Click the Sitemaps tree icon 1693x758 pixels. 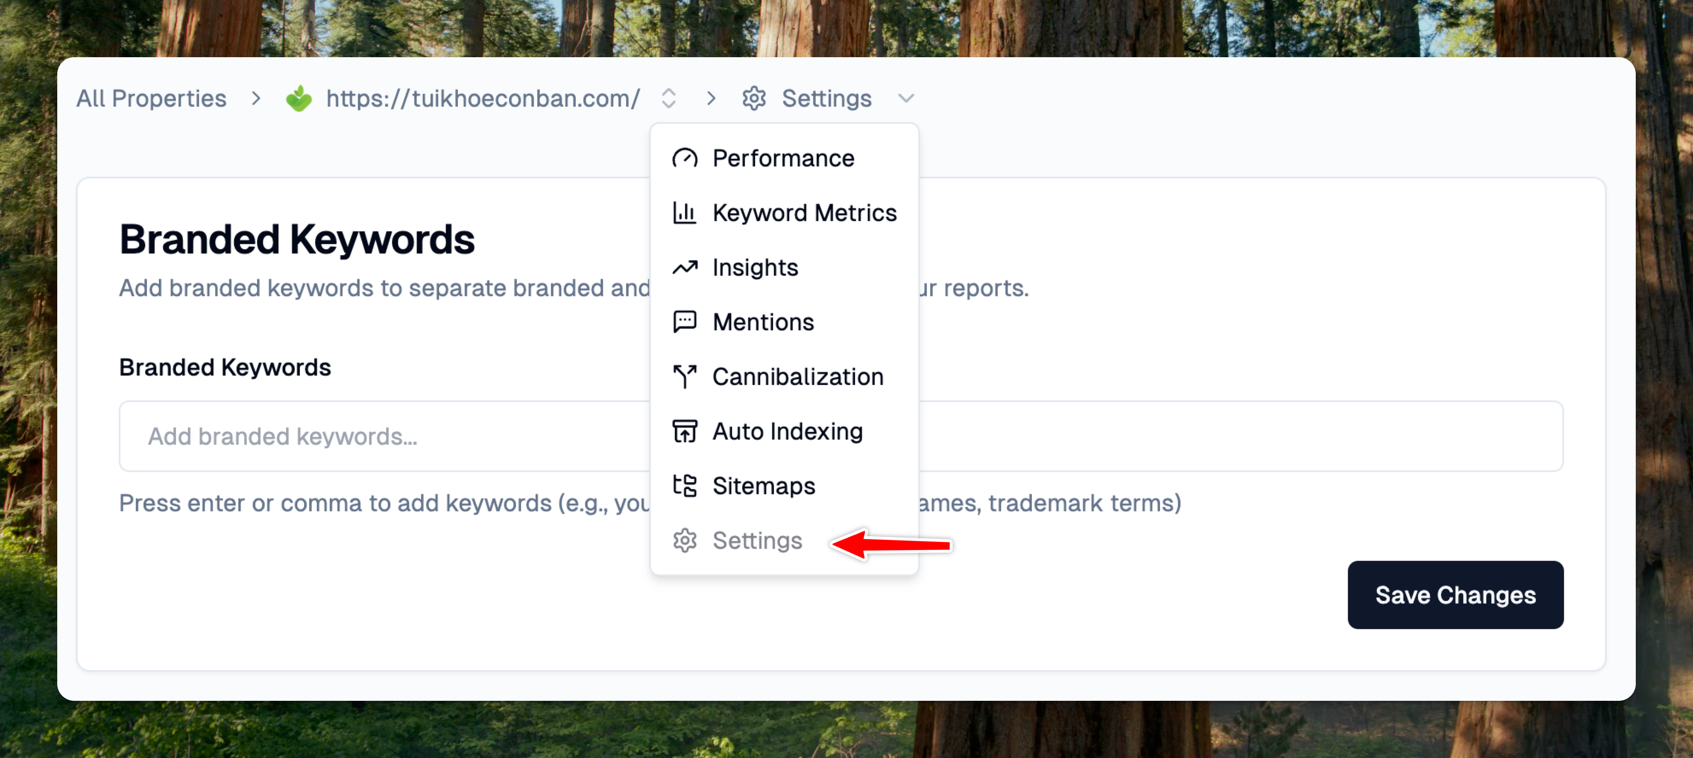coord(684,485)
